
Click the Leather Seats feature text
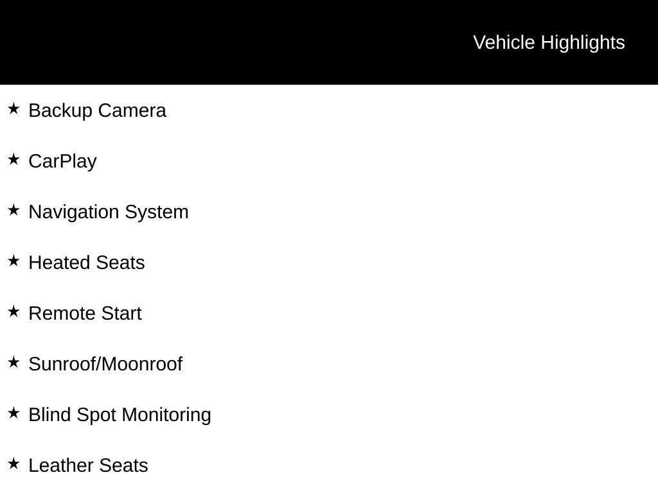(x=88, y=466)
